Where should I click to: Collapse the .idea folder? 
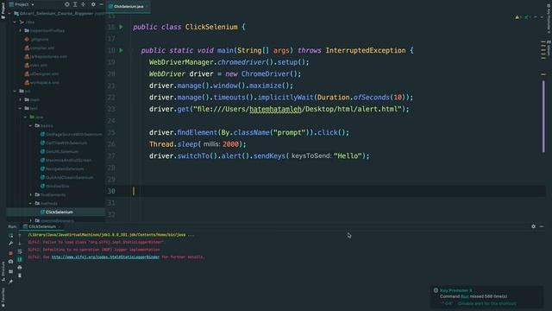click(15, 22)
